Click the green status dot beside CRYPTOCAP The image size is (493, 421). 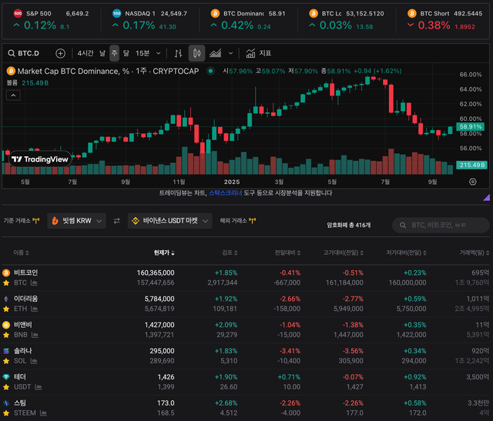210,71
